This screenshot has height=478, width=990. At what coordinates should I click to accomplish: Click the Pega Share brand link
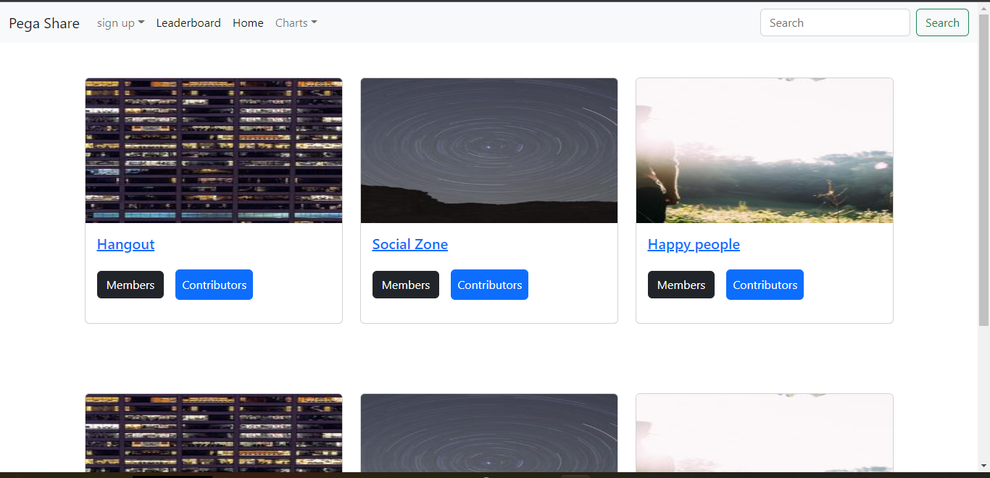pyautogui.click(x=43, y=22)
